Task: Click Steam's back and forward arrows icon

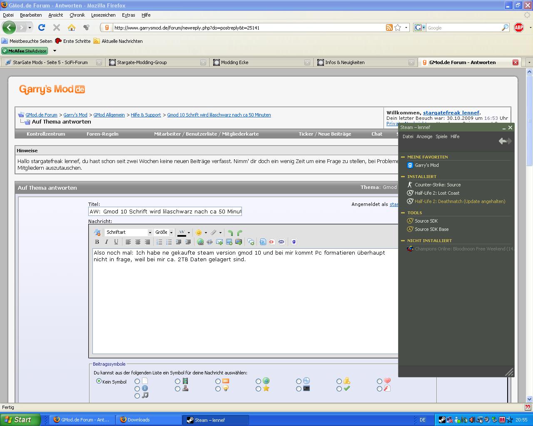Action: [x=505, y=141]
